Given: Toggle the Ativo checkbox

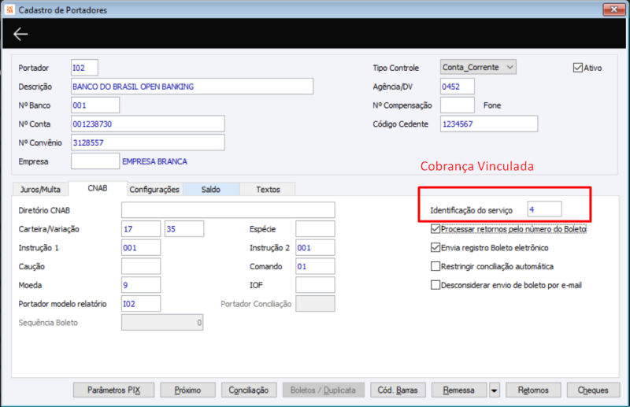Looking at the screenshot, I should (x=578, y=68).
